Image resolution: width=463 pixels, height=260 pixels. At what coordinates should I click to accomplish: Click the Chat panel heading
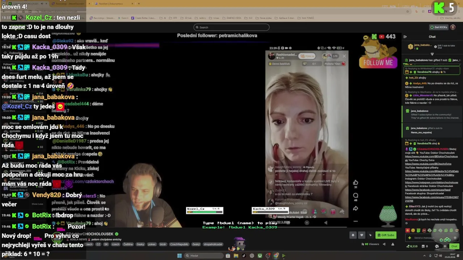pos(432,36)
